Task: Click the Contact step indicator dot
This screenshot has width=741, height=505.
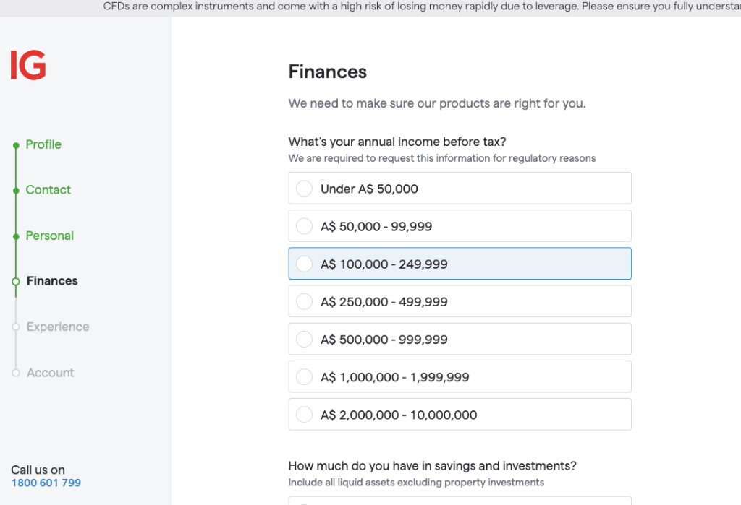Action: coord(15,190)
